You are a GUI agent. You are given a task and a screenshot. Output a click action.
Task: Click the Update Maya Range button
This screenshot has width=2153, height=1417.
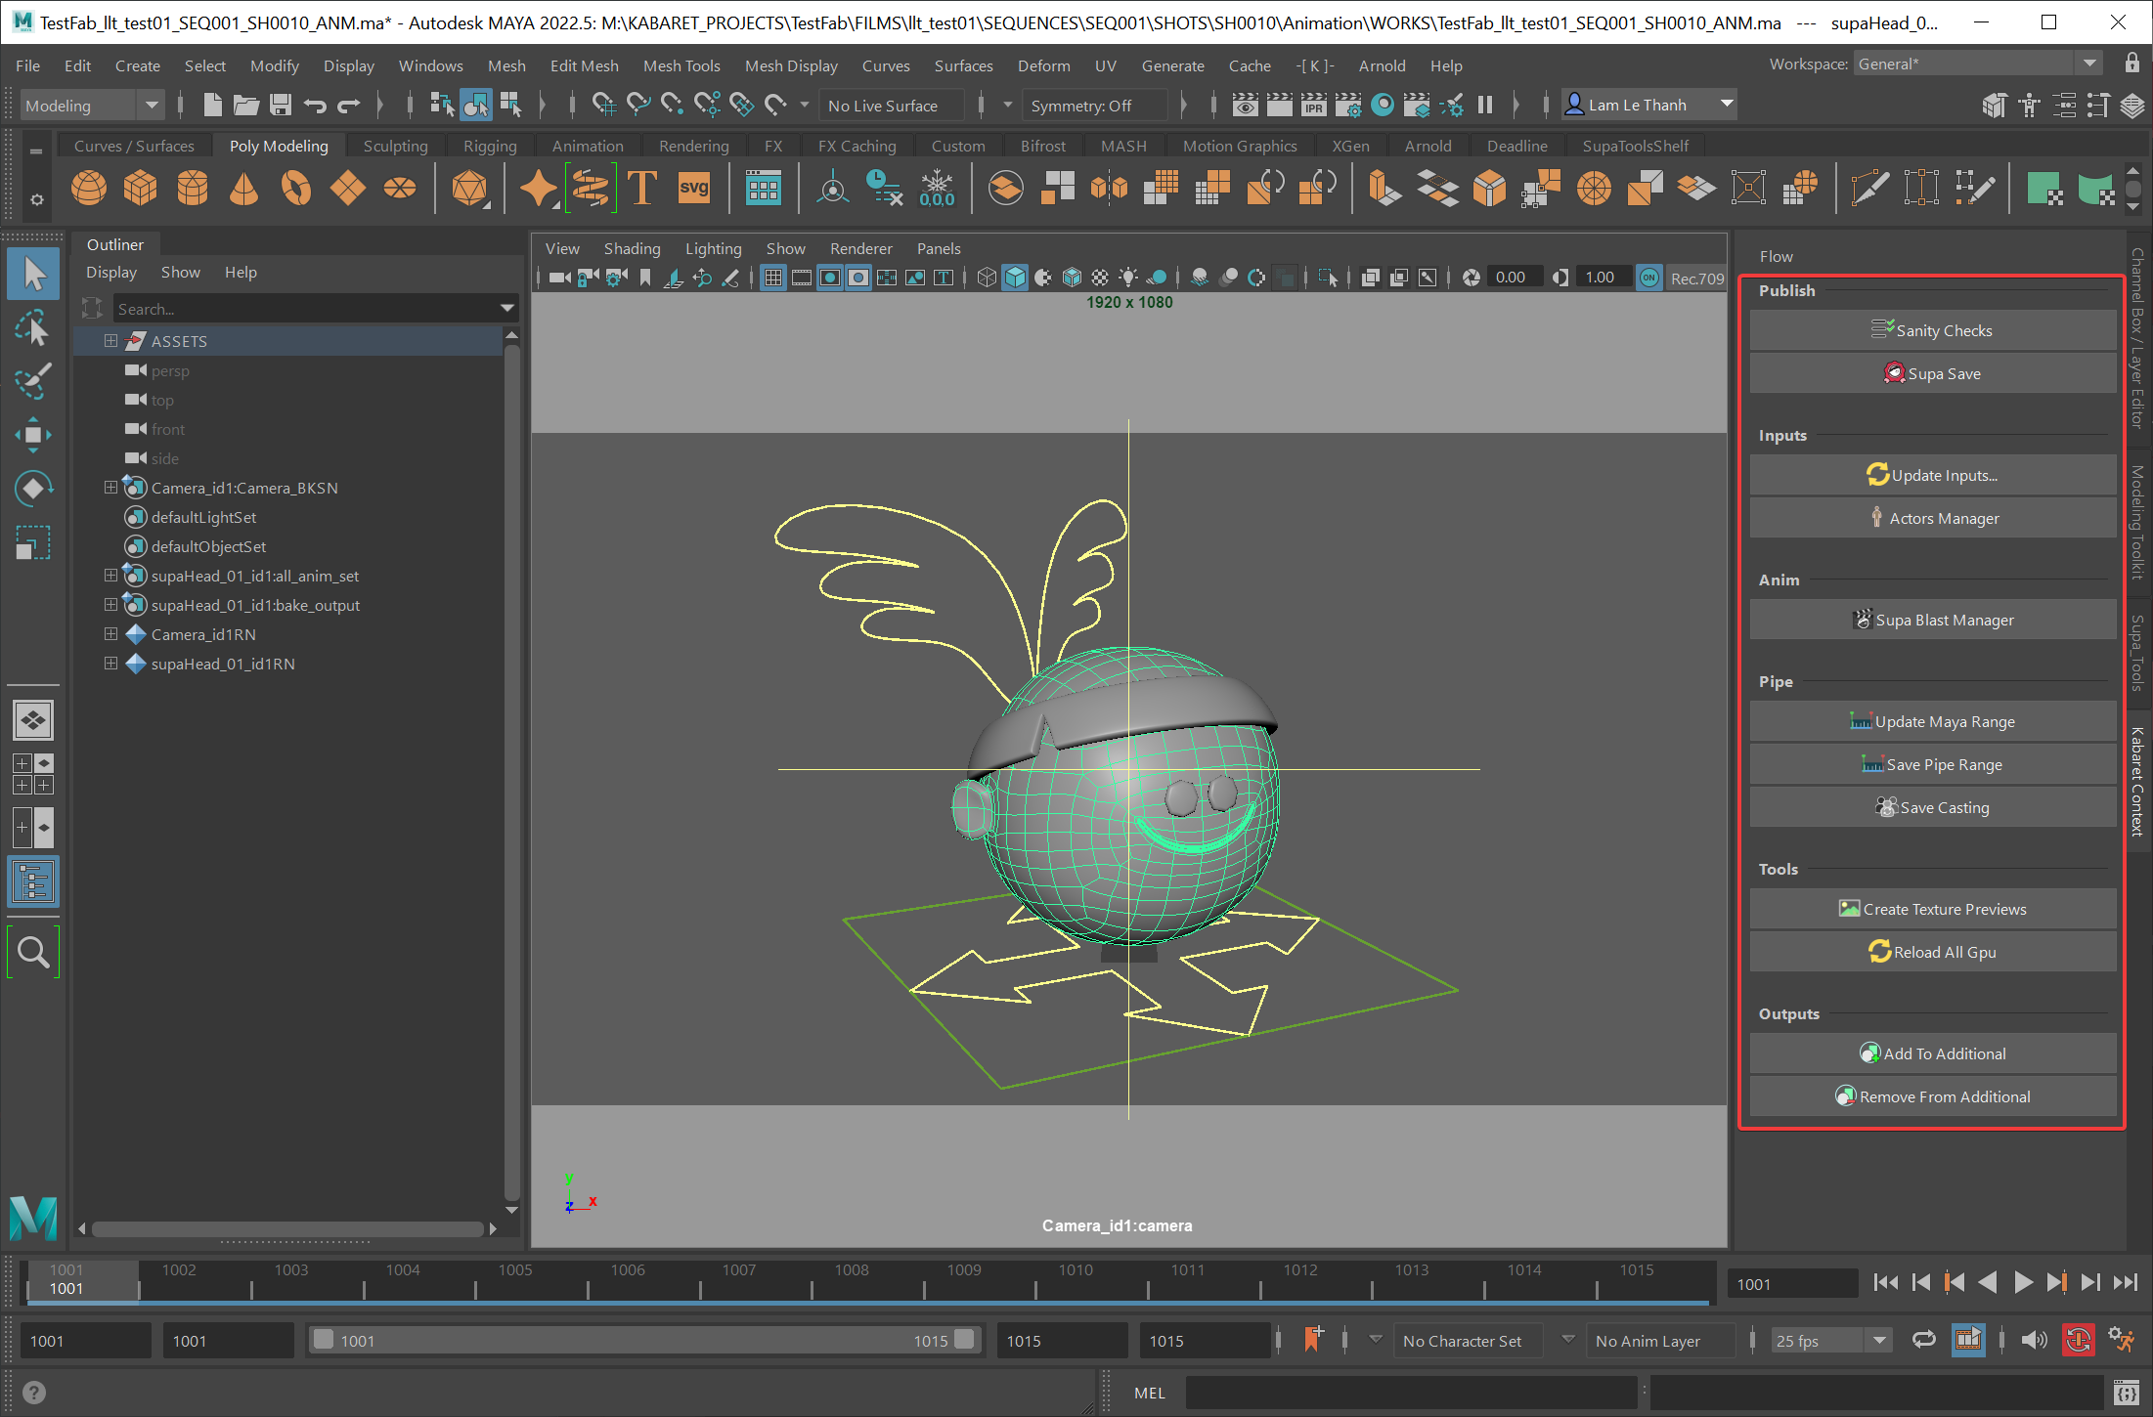[x=1932, y=721]
